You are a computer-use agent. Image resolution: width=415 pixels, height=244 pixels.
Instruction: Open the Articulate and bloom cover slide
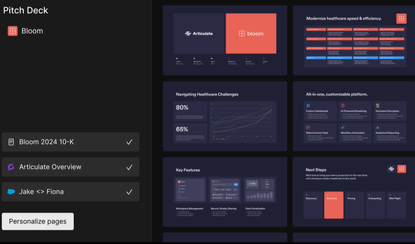[x=225, y=40]
